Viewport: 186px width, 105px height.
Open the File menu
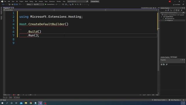coord(5,1)
